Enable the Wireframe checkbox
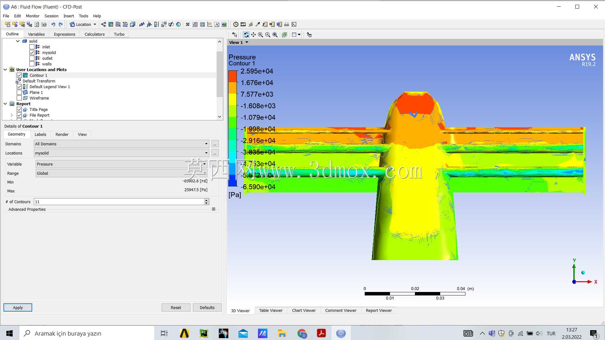Image resolution: width=605 pixels, height=340 pixels. click(x=19, y=98)
